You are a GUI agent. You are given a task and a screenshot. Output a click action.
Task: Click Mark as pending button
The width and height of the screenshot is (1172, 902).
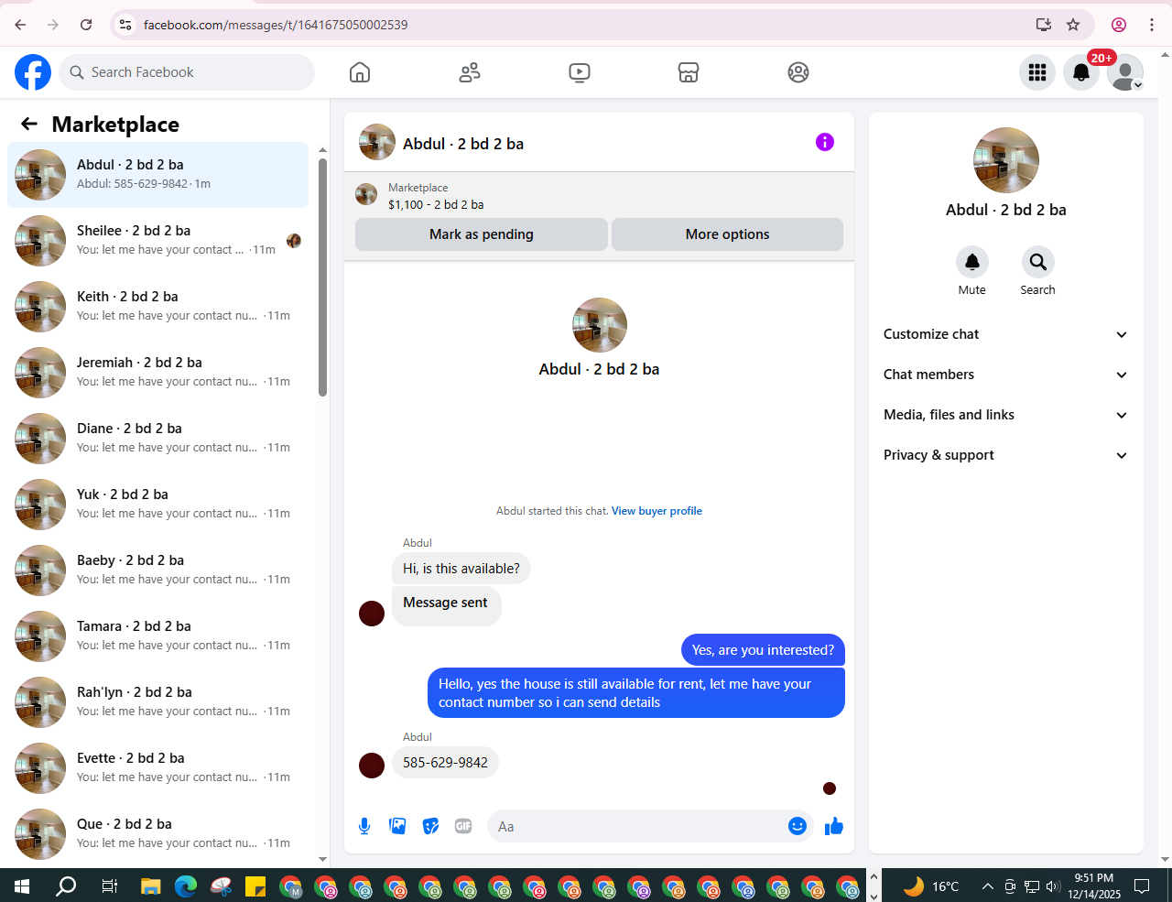(482, 234)
